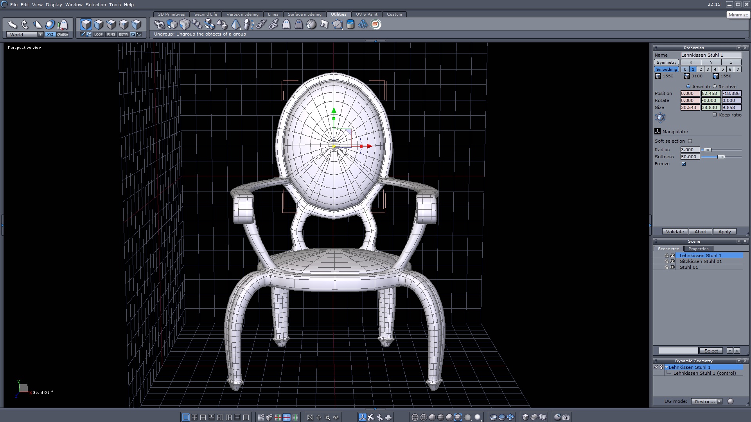The width and height of the screenshot is (751, 422).
Task: Click the Validate button
Action: [x=675, y=232]
